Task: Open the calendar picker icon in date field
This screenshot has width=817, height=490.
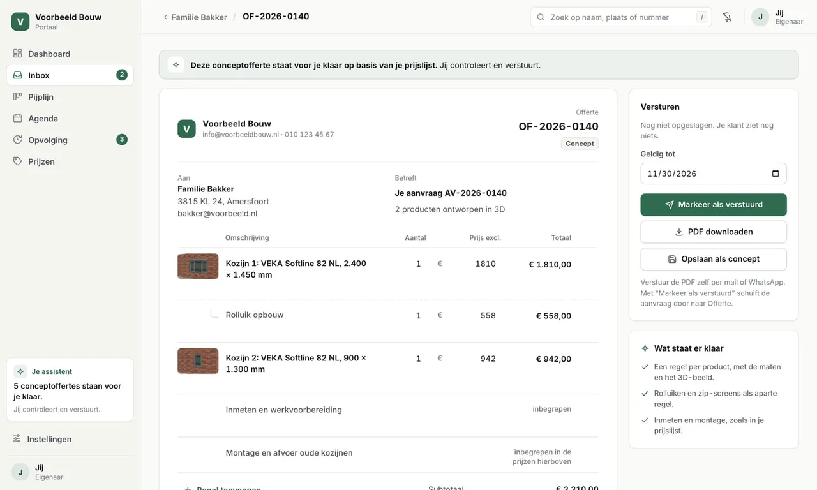Action: (x=776, y=174)
